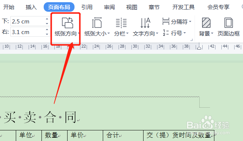This screenshot has height=141, width=243.
Task: Click the 买卖合同 title text
Action: pyautogui.click(x=40, y=117)
